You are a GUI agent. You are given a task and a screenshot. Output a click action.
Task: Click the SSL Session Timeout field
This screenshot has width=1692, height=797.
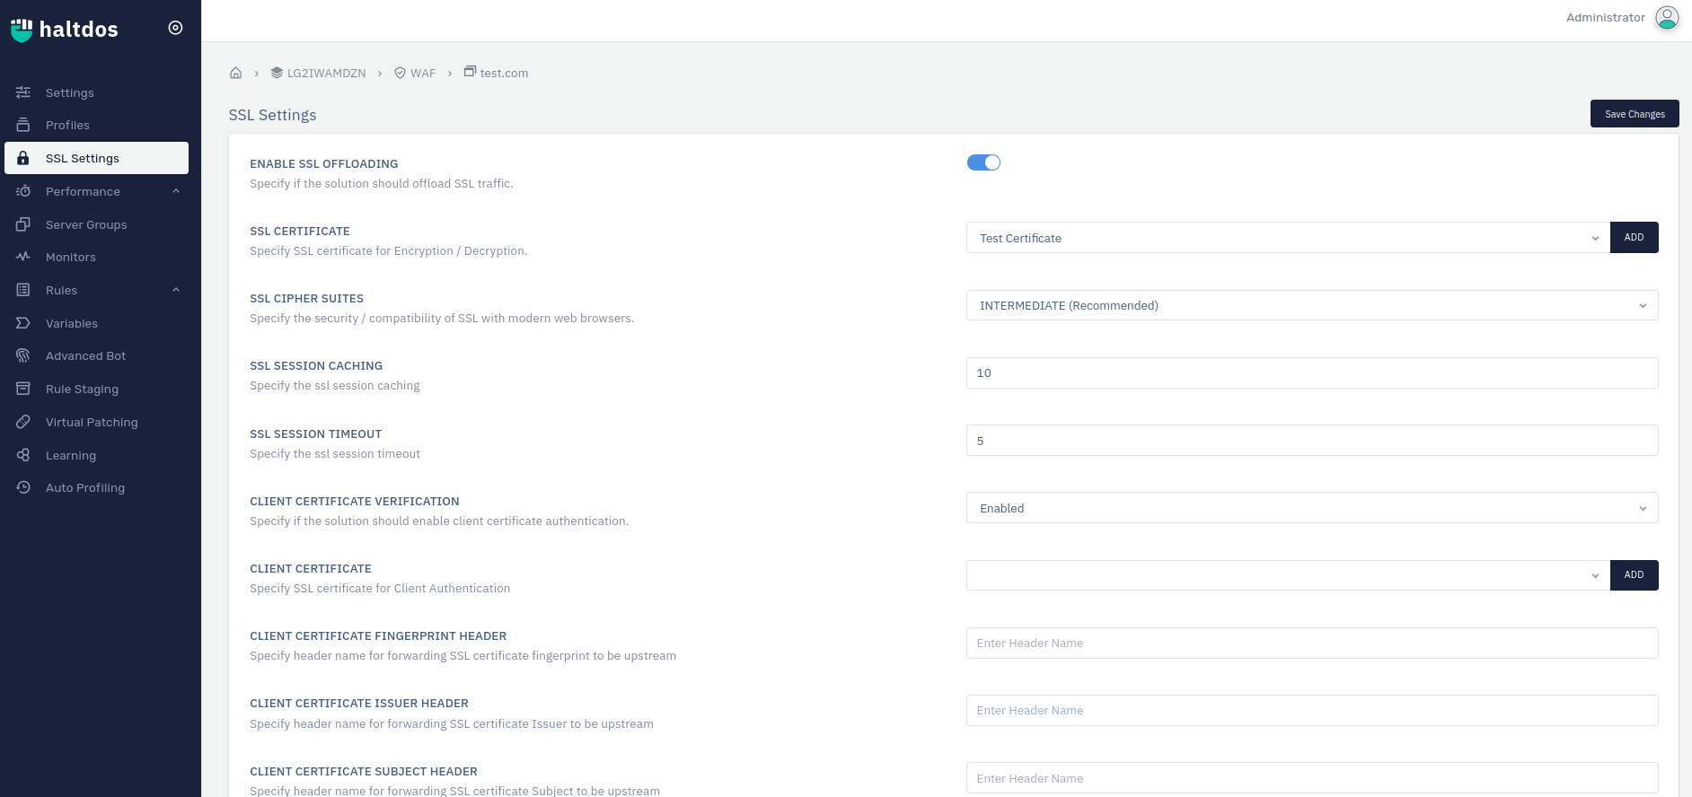(x=1311, y=441)
